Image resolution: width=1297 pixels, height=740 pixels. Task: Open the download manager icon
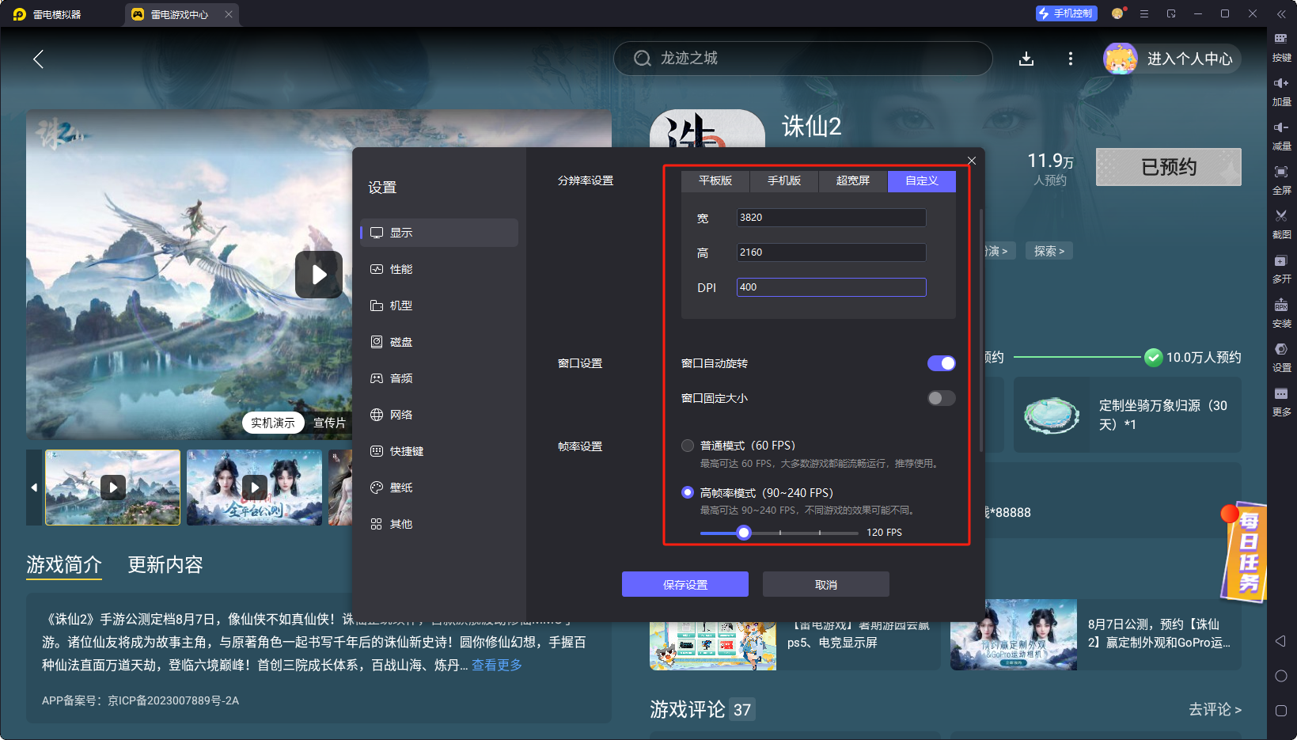(1026, 59)
